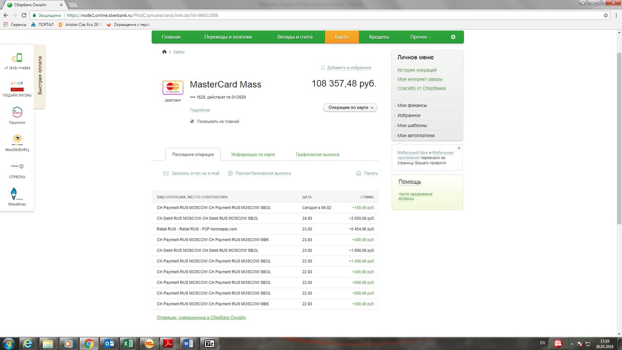Open Word from the taskbar
Image resolution: width=622 pixels, height=350 pixels.
point(189,343)
